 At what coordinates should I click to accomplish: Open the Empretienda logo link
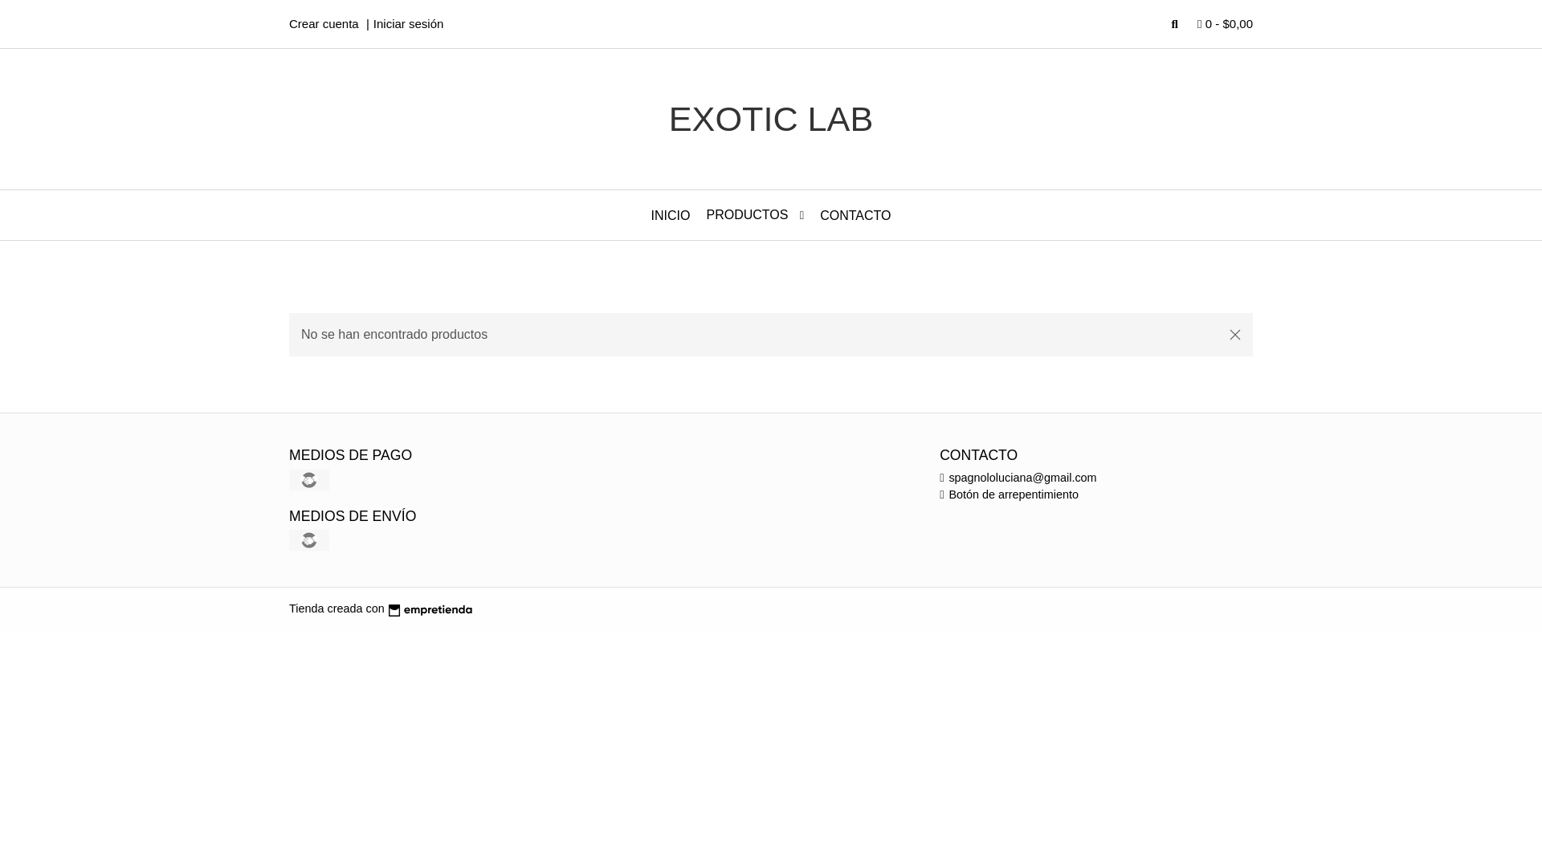pos(430,610)
